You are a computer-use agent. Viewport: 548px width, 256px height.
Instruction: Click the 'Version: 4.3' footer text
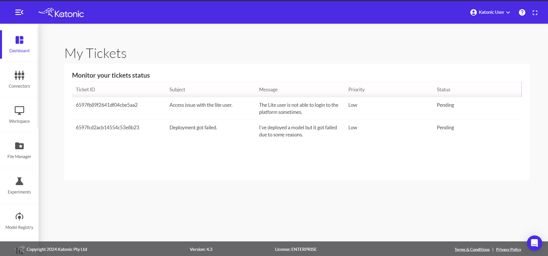point(201,249)
